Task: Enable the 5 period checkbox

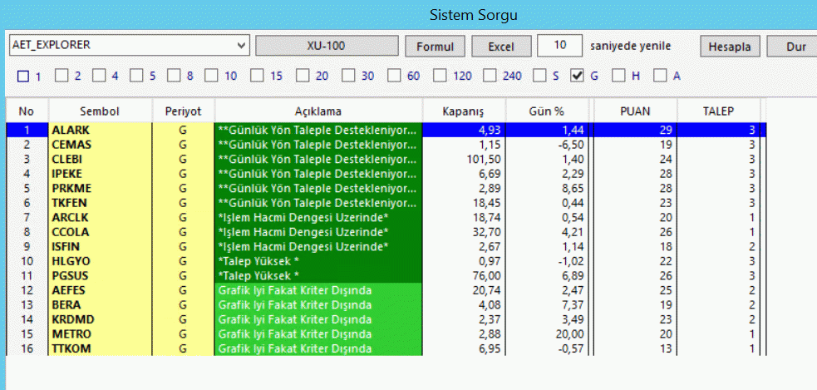Action: pyautogui.click(x=136, y=77)
